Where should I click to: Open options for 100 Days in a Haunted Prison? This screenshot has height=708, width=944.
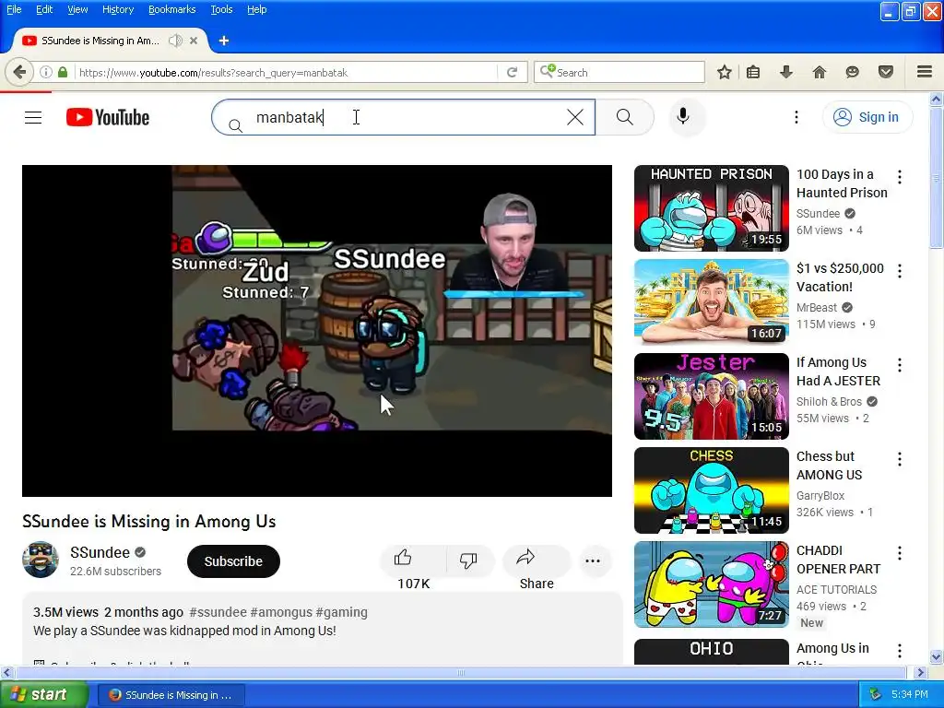(900, 177)
